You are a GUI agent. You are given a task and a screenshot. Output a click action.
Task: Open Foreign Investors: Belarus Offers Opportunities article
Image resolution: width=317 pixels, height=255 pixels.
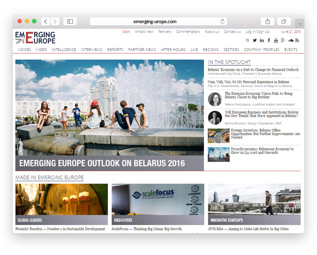point(265,134)
